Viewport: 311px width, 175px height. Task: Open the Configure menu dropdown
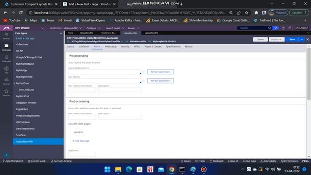(94, 28)
